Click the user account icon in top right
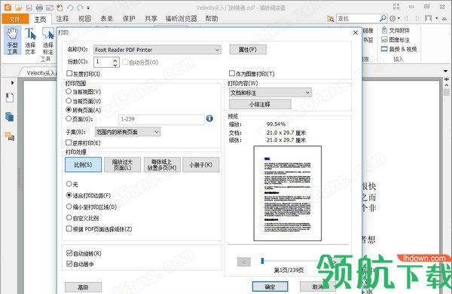452x294 pixels. pyautogui.click(x=429, y=18)
